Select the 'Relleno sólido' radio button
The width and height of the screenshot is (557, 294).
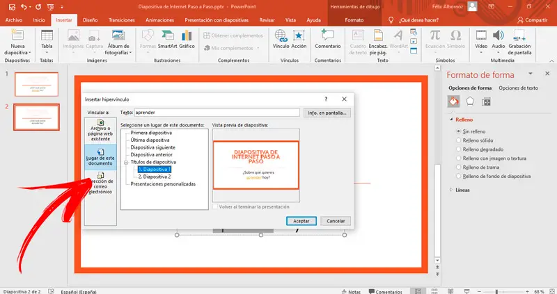[457, 140]
